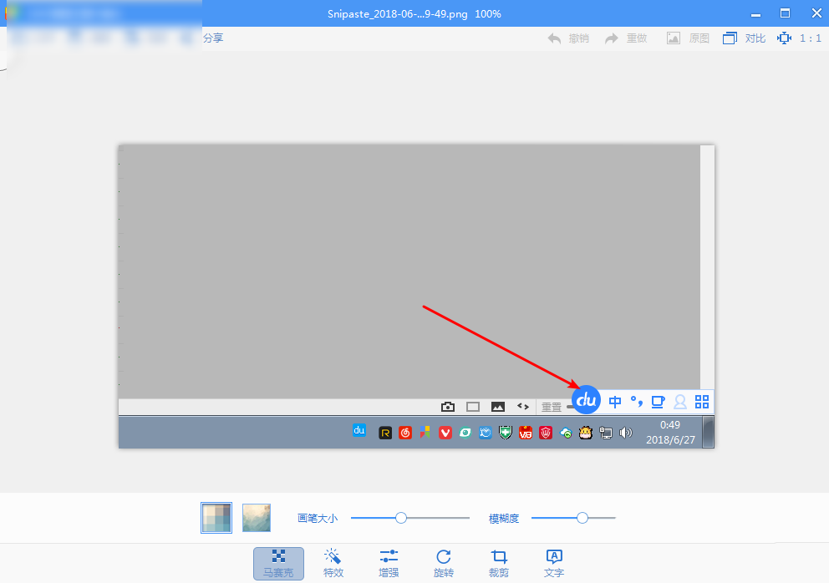The image size is (829, 583).
Task: Open the 增强 enhance adjustments
Action: [x=389, y=563]
